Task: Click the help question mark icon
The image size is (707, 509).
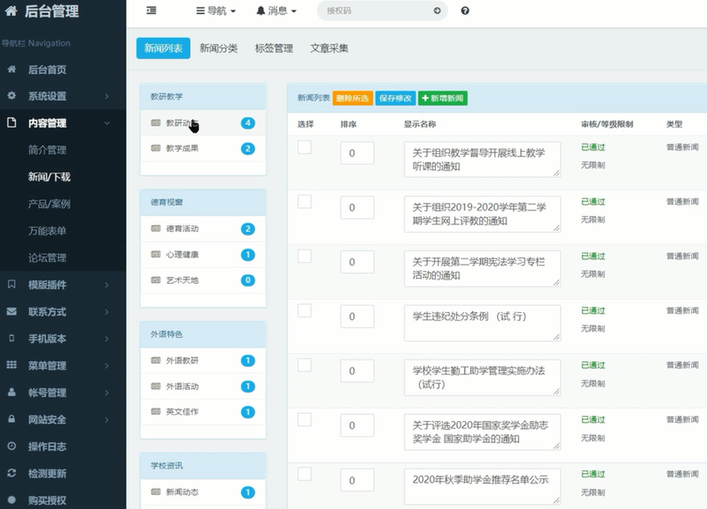Action: click(x=465, y=11)
